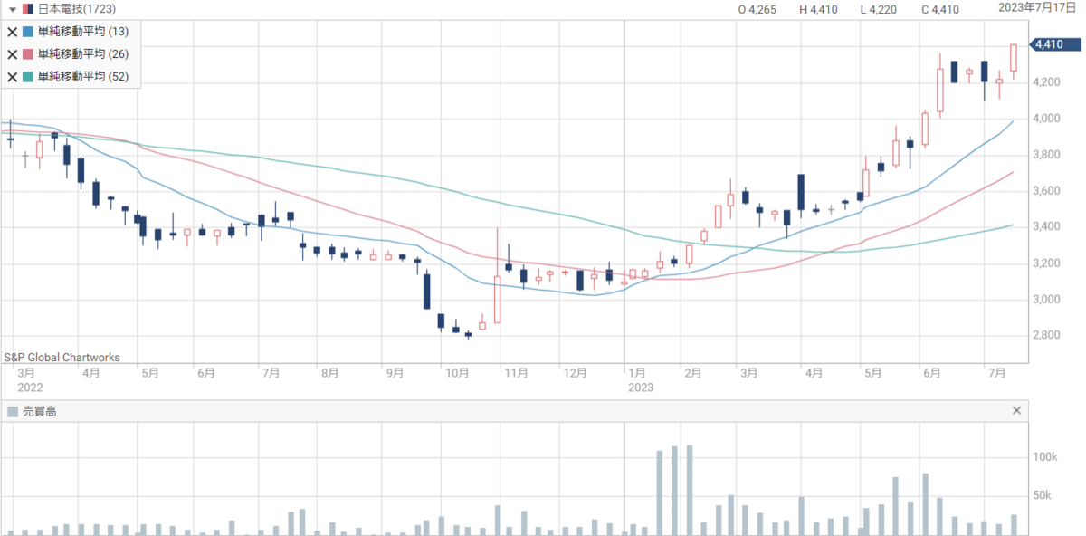This screenshot has width=1086, height=536.
Task: Click the 単純移動平均 (26) label
Action: point(83,54)
